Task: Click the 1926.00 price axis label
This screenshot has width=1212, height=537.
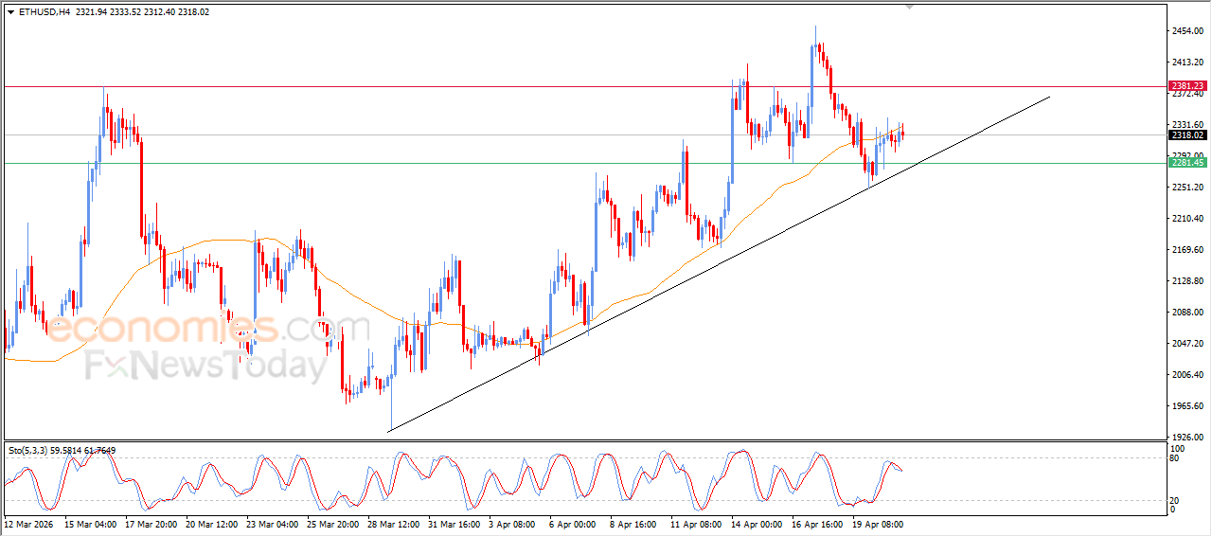Action: pyautogui.click(x=1186, y=437)
